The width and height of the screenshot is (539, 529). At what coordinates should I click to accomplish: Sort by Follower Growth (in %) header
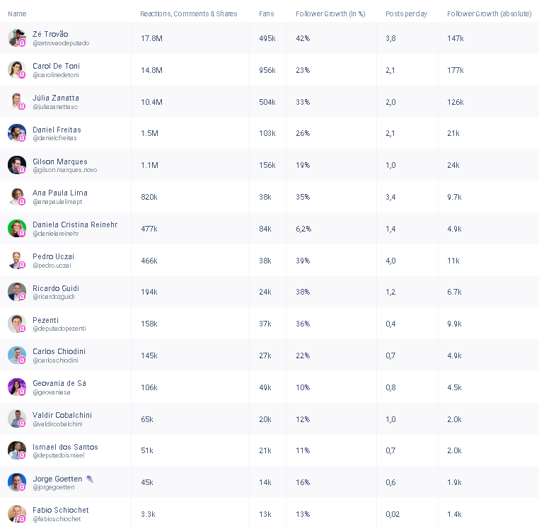330,13
